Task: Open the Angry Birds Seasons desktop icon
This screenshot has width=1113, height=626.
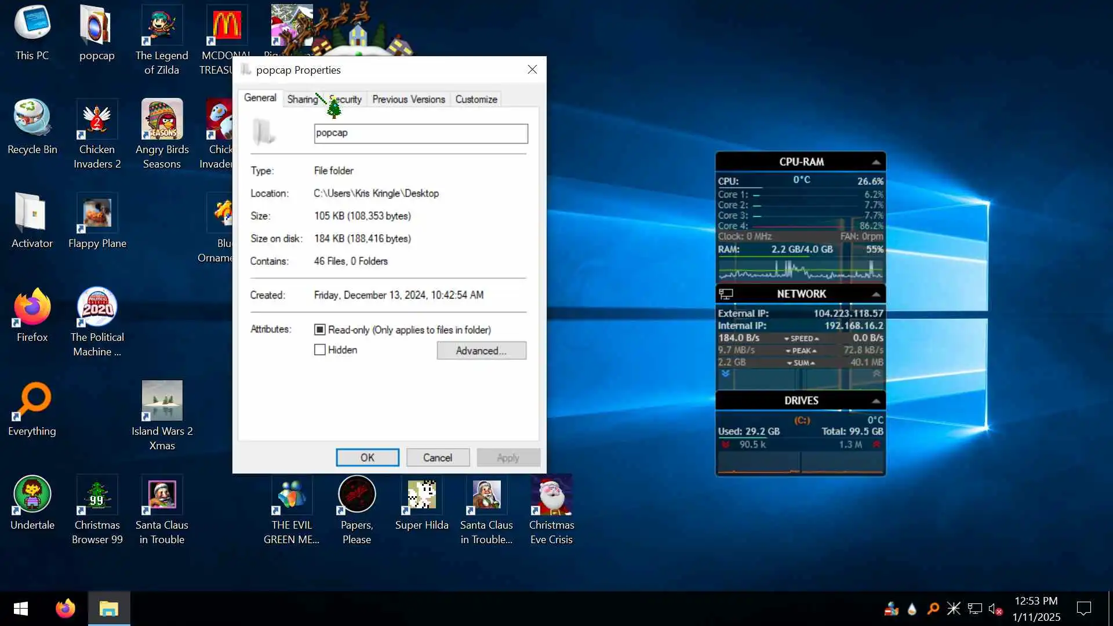Action: coord(162,120)
